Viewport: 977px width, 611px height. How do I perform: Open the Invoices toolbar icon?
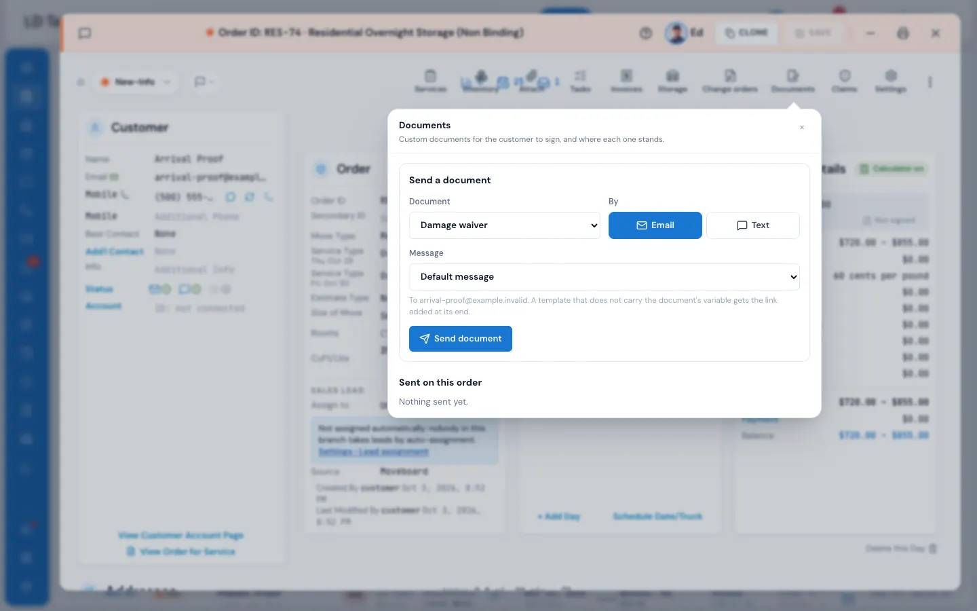click(626, 81)
